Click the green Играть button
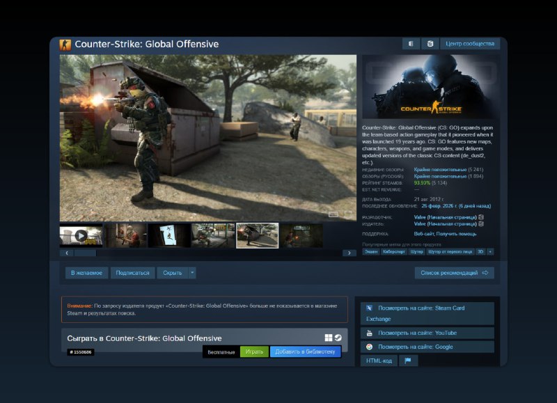Screen dimensions: 557x403 click(254, 351)
